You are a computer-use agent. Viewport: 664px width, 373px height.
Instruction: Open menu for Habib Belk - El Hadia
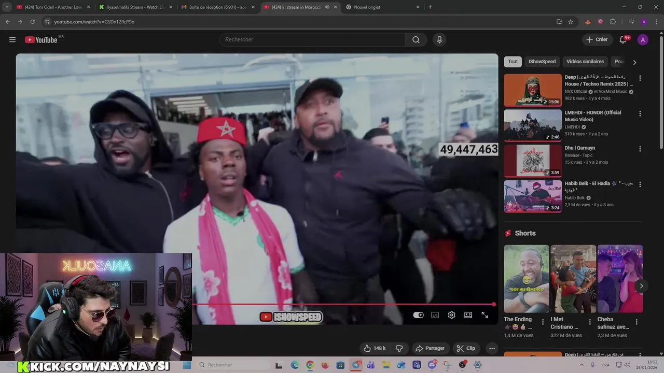[x=640, y=184]
